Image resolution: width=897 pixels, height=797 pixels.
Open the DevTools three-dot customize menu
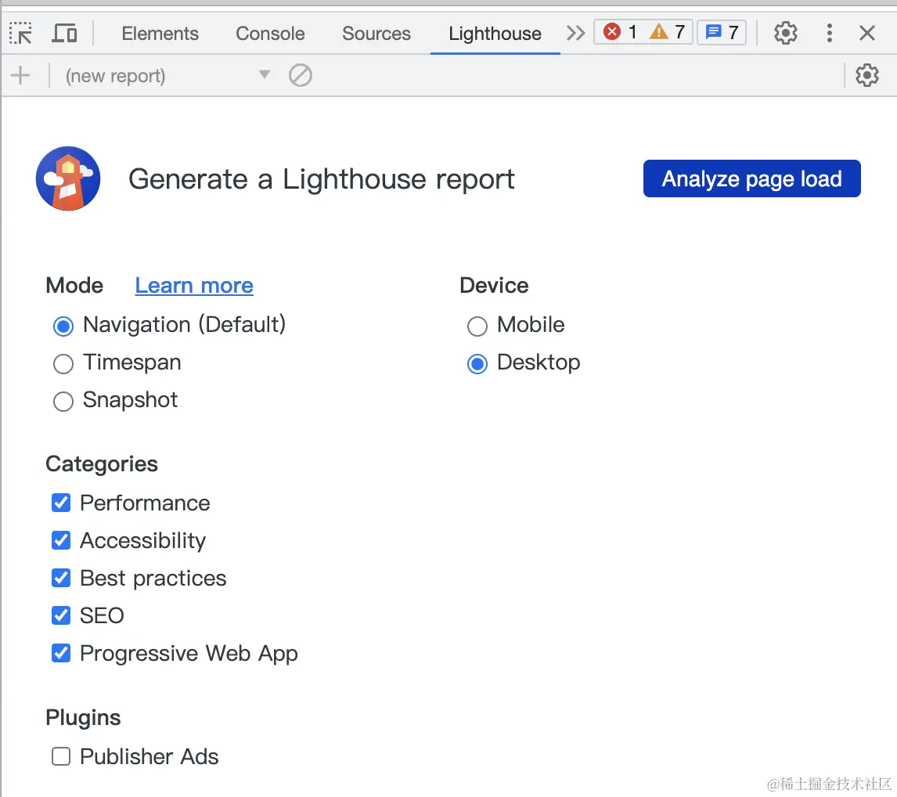(829, 33)
